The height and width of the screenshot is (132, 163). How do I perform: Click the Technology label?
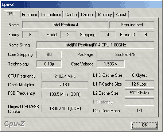click(18, 64)
